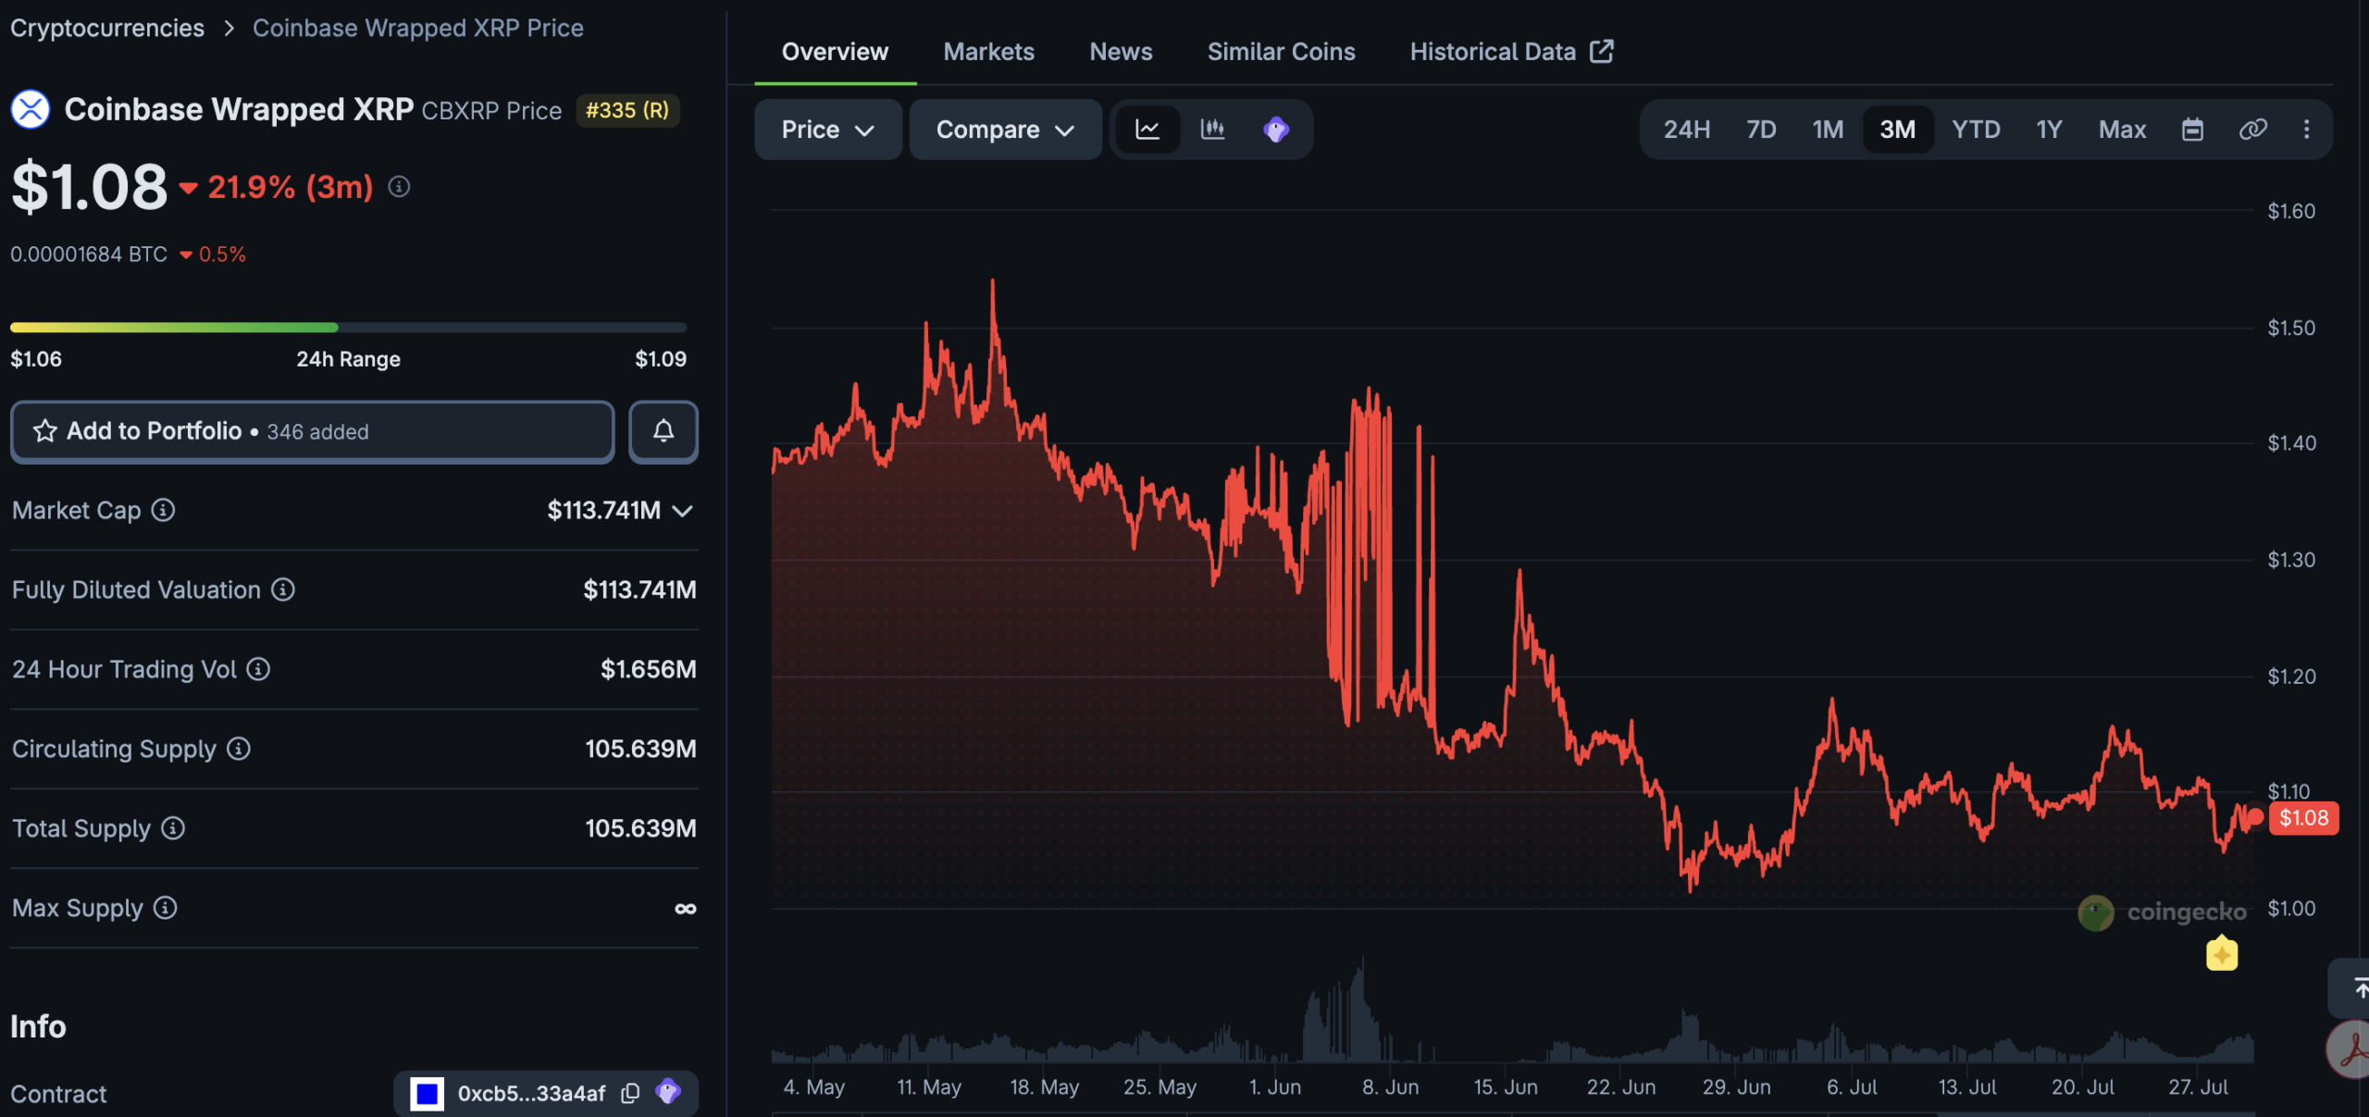
Task: Click the bell price alert icon
Action: (x=664, y=431)
